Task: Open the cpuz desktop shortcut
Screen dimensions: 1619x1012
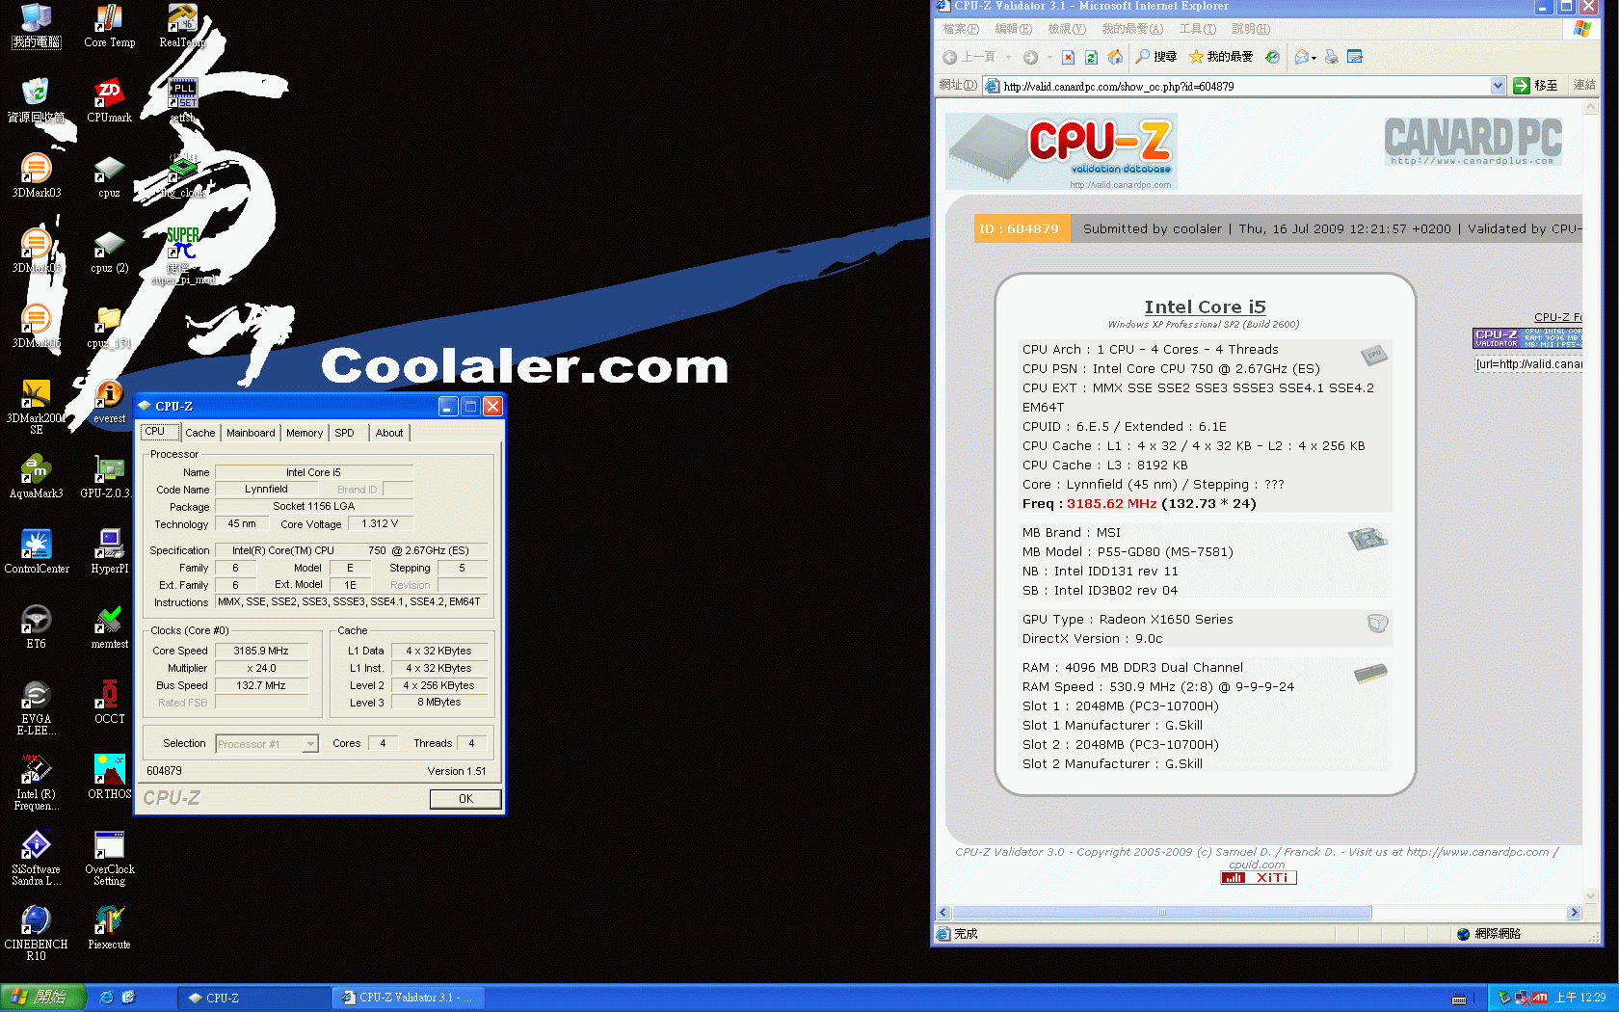Action: [109, 176]
